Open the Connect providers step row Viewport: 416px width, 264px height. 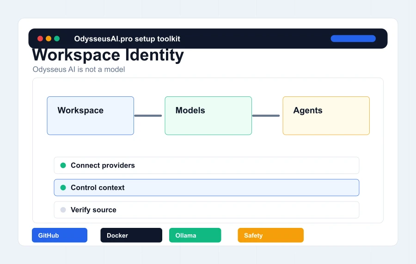coord(207,165)
